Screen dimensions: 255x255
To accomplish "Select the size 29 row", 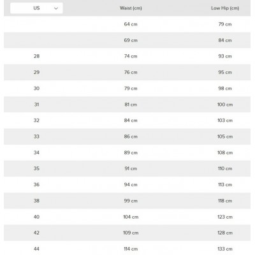I will coord(127,72).
